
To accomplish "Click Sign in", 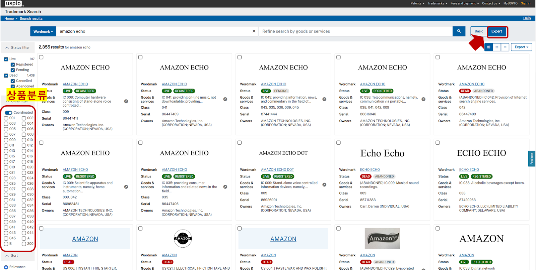I will 525,3.
